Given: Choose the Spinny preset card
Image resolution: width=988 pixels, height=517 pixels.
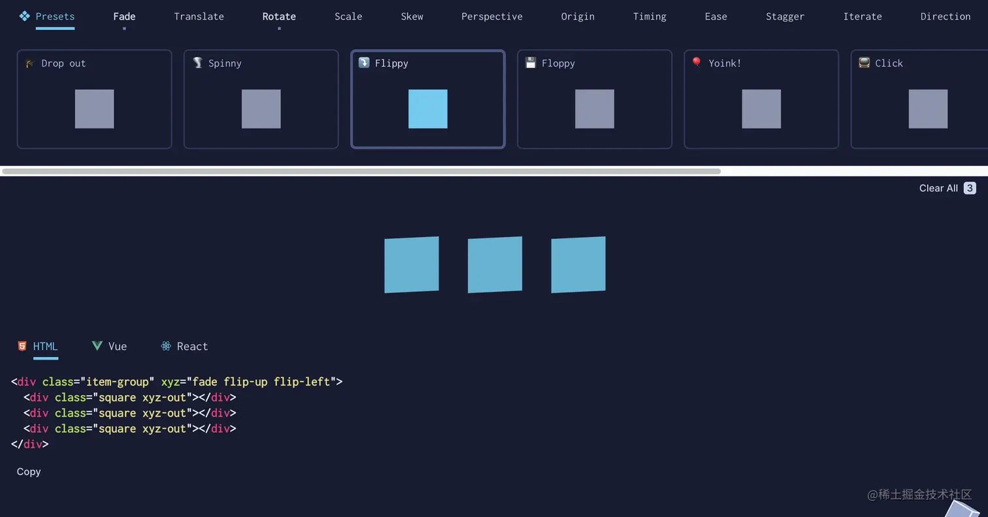Looking at the screenshot, I should pos(261,99).
